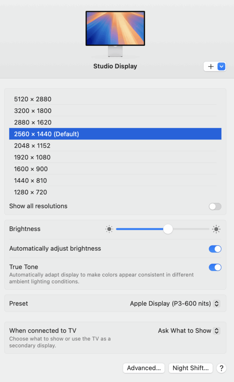Select 1920 × 1080 resolution
The image size is (234, 382).
click(x=115, y=157)
